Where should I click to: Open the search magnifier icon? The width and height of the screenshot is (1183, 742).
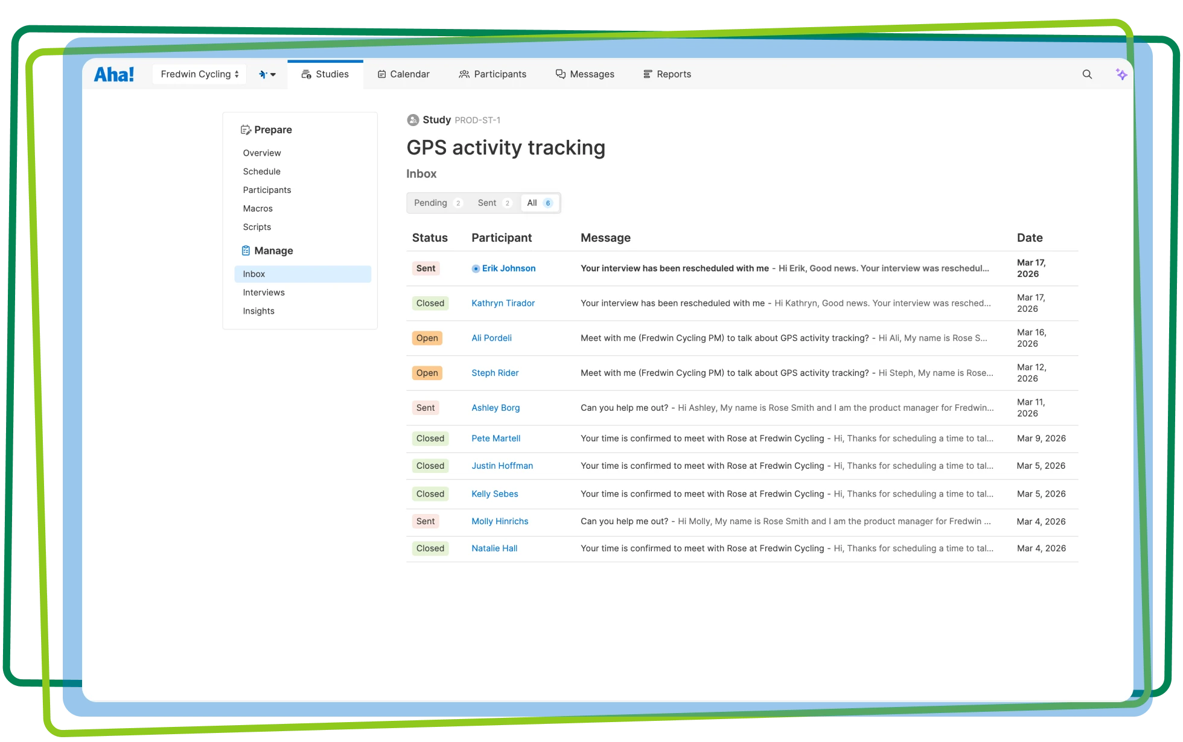(x=1087, y=74)
